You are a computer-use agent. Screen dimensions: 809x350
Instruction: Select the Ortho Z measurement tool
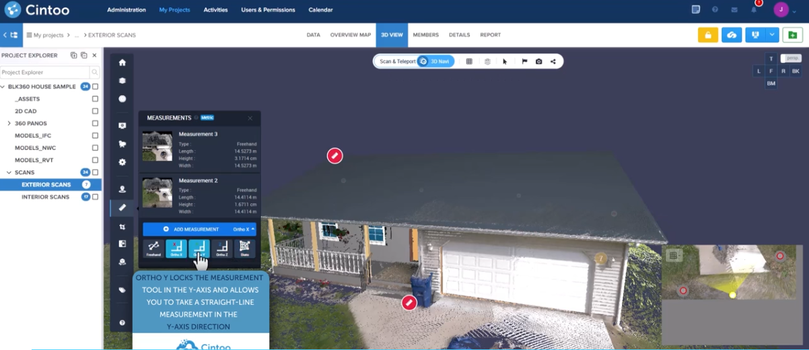221,248
